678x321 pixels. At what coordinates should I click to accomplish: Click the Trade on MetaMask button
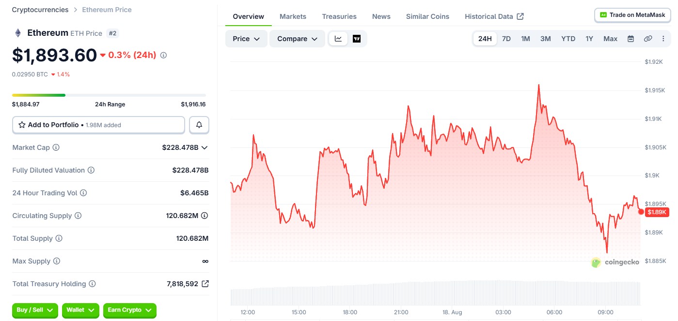click(x=632, y=15)
